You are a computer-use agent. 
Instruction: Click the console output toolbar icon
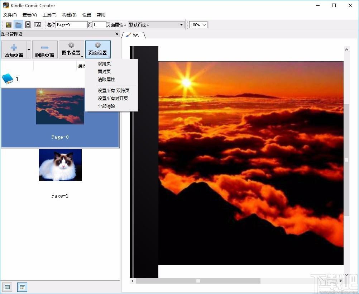click(9, 24)
